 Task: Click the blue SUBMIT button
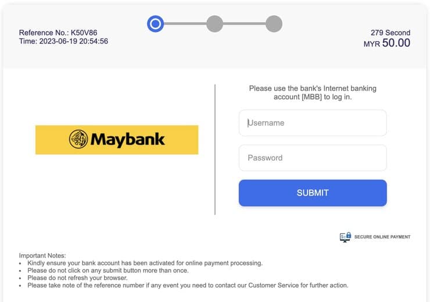(x=313, y=193)
